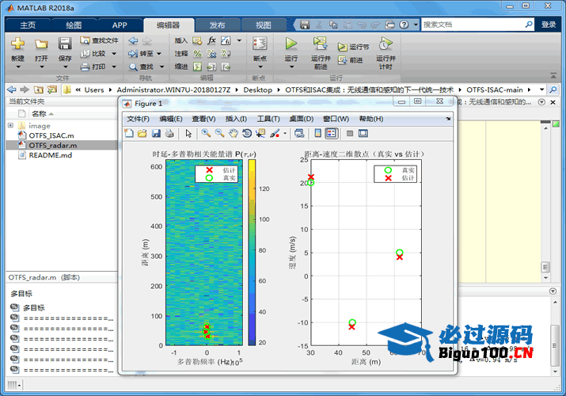Viewport: 566px width, 396px height.
Task: Click the Breakpoints button in the ribbon
Action: point(259,48)
